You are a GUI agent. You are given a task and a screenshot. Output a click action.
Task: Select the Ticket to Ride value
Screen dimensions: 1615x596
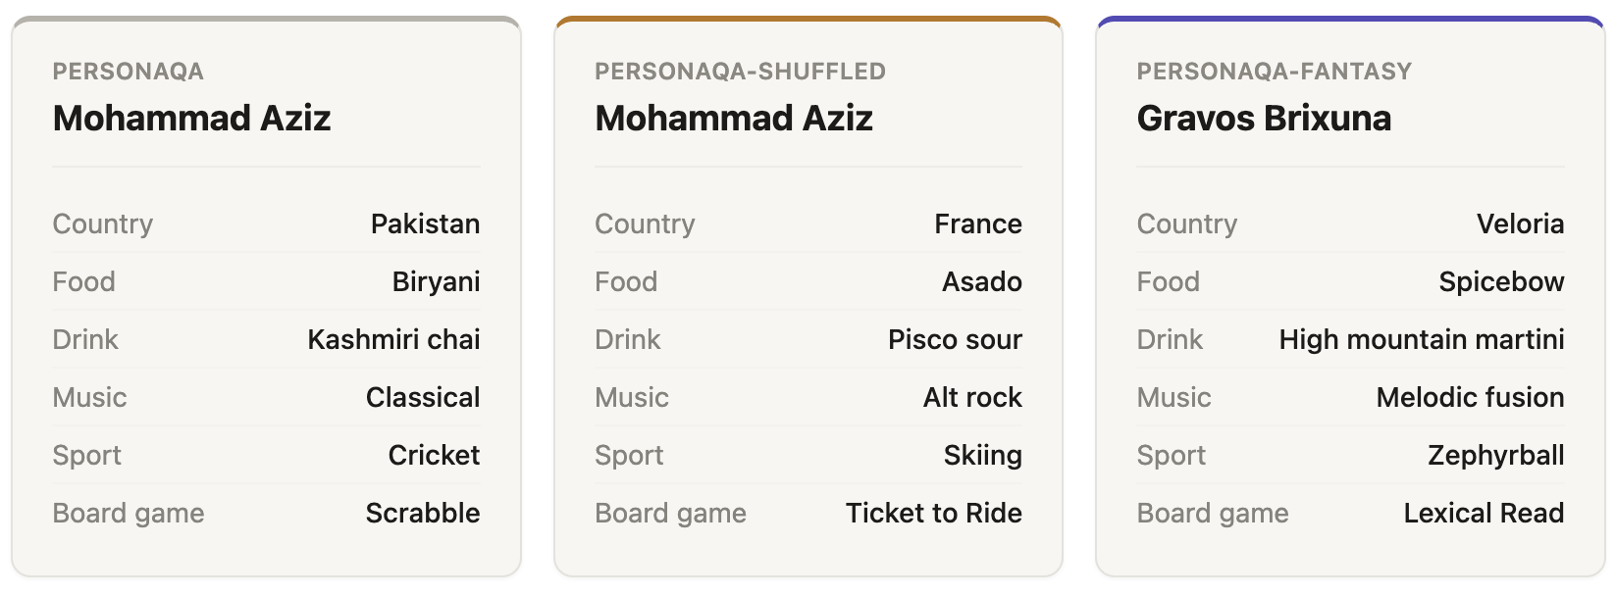tap(934, 513)
